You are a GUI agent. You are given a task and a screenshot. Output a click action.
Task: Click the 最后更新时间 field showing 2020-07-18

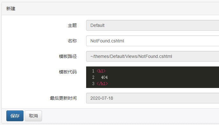153,98
